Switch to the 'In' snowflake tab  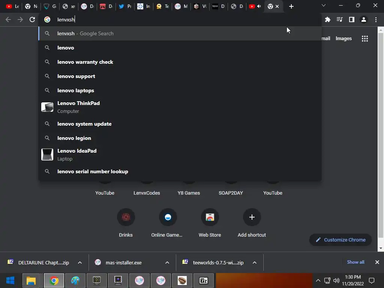tap(144, 6)
